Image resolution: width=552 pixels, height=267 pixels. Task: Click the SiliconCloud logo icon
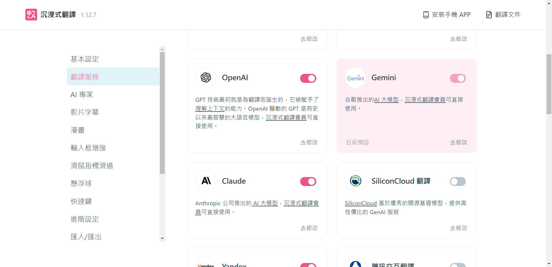point(355,181)
